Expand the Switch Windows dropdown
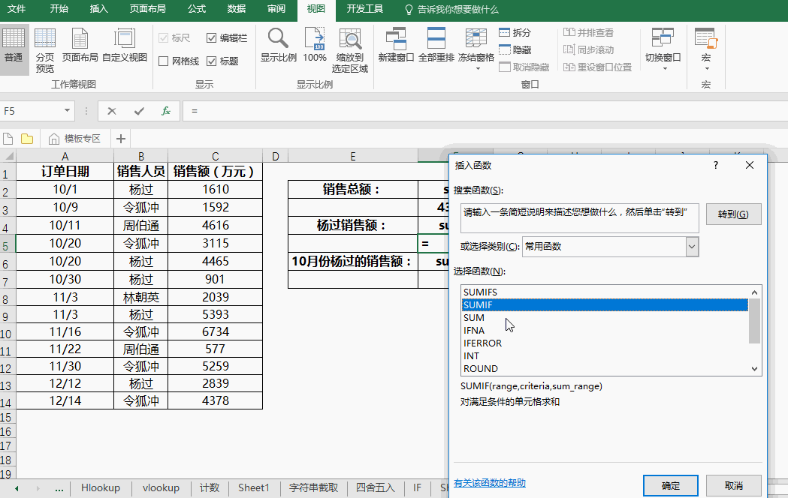788x498 pixels. [663, 49]
